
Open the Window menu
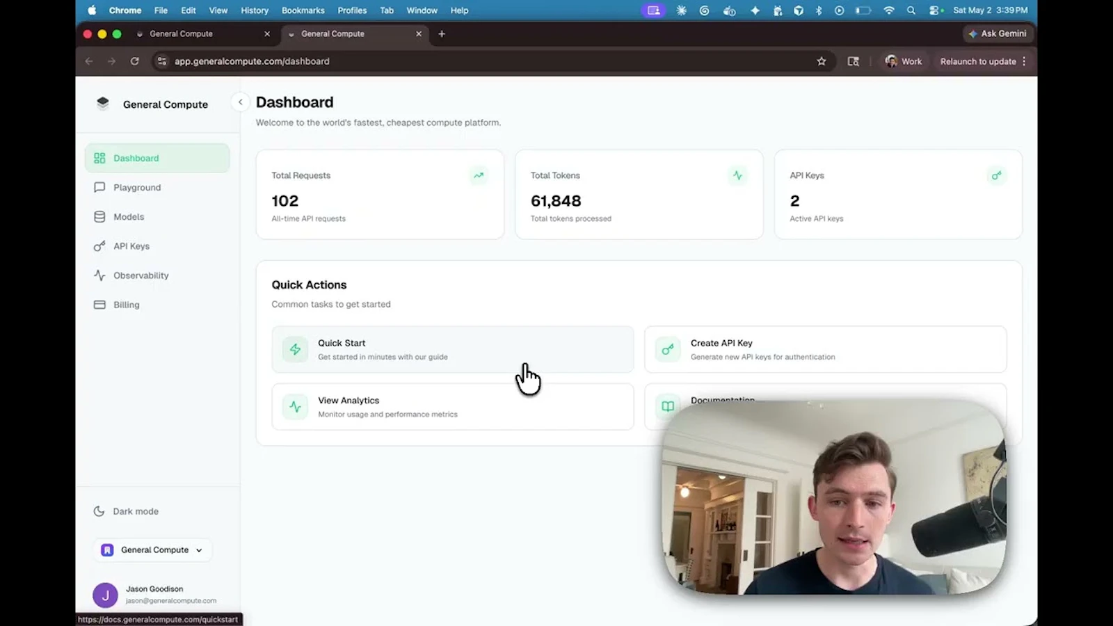click(x=422, y=10)
